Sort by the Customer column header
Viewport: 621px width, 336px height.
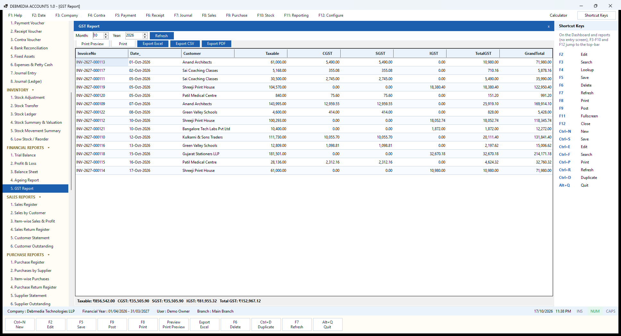pyautogui.click(x=208, y=54)
